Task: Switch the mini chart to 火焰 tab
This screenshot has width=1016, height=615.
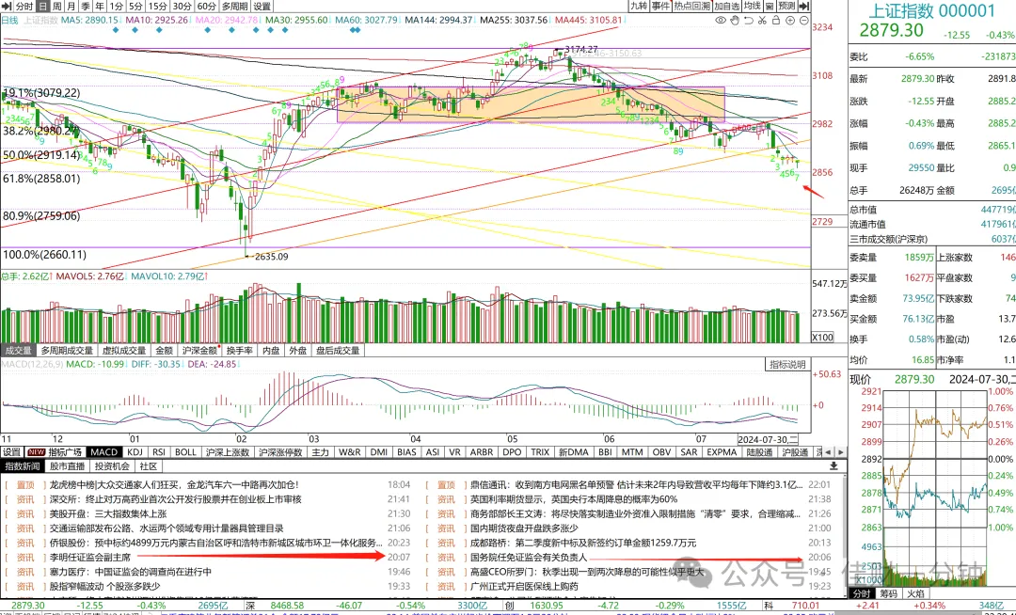Action: pos(914,593)
